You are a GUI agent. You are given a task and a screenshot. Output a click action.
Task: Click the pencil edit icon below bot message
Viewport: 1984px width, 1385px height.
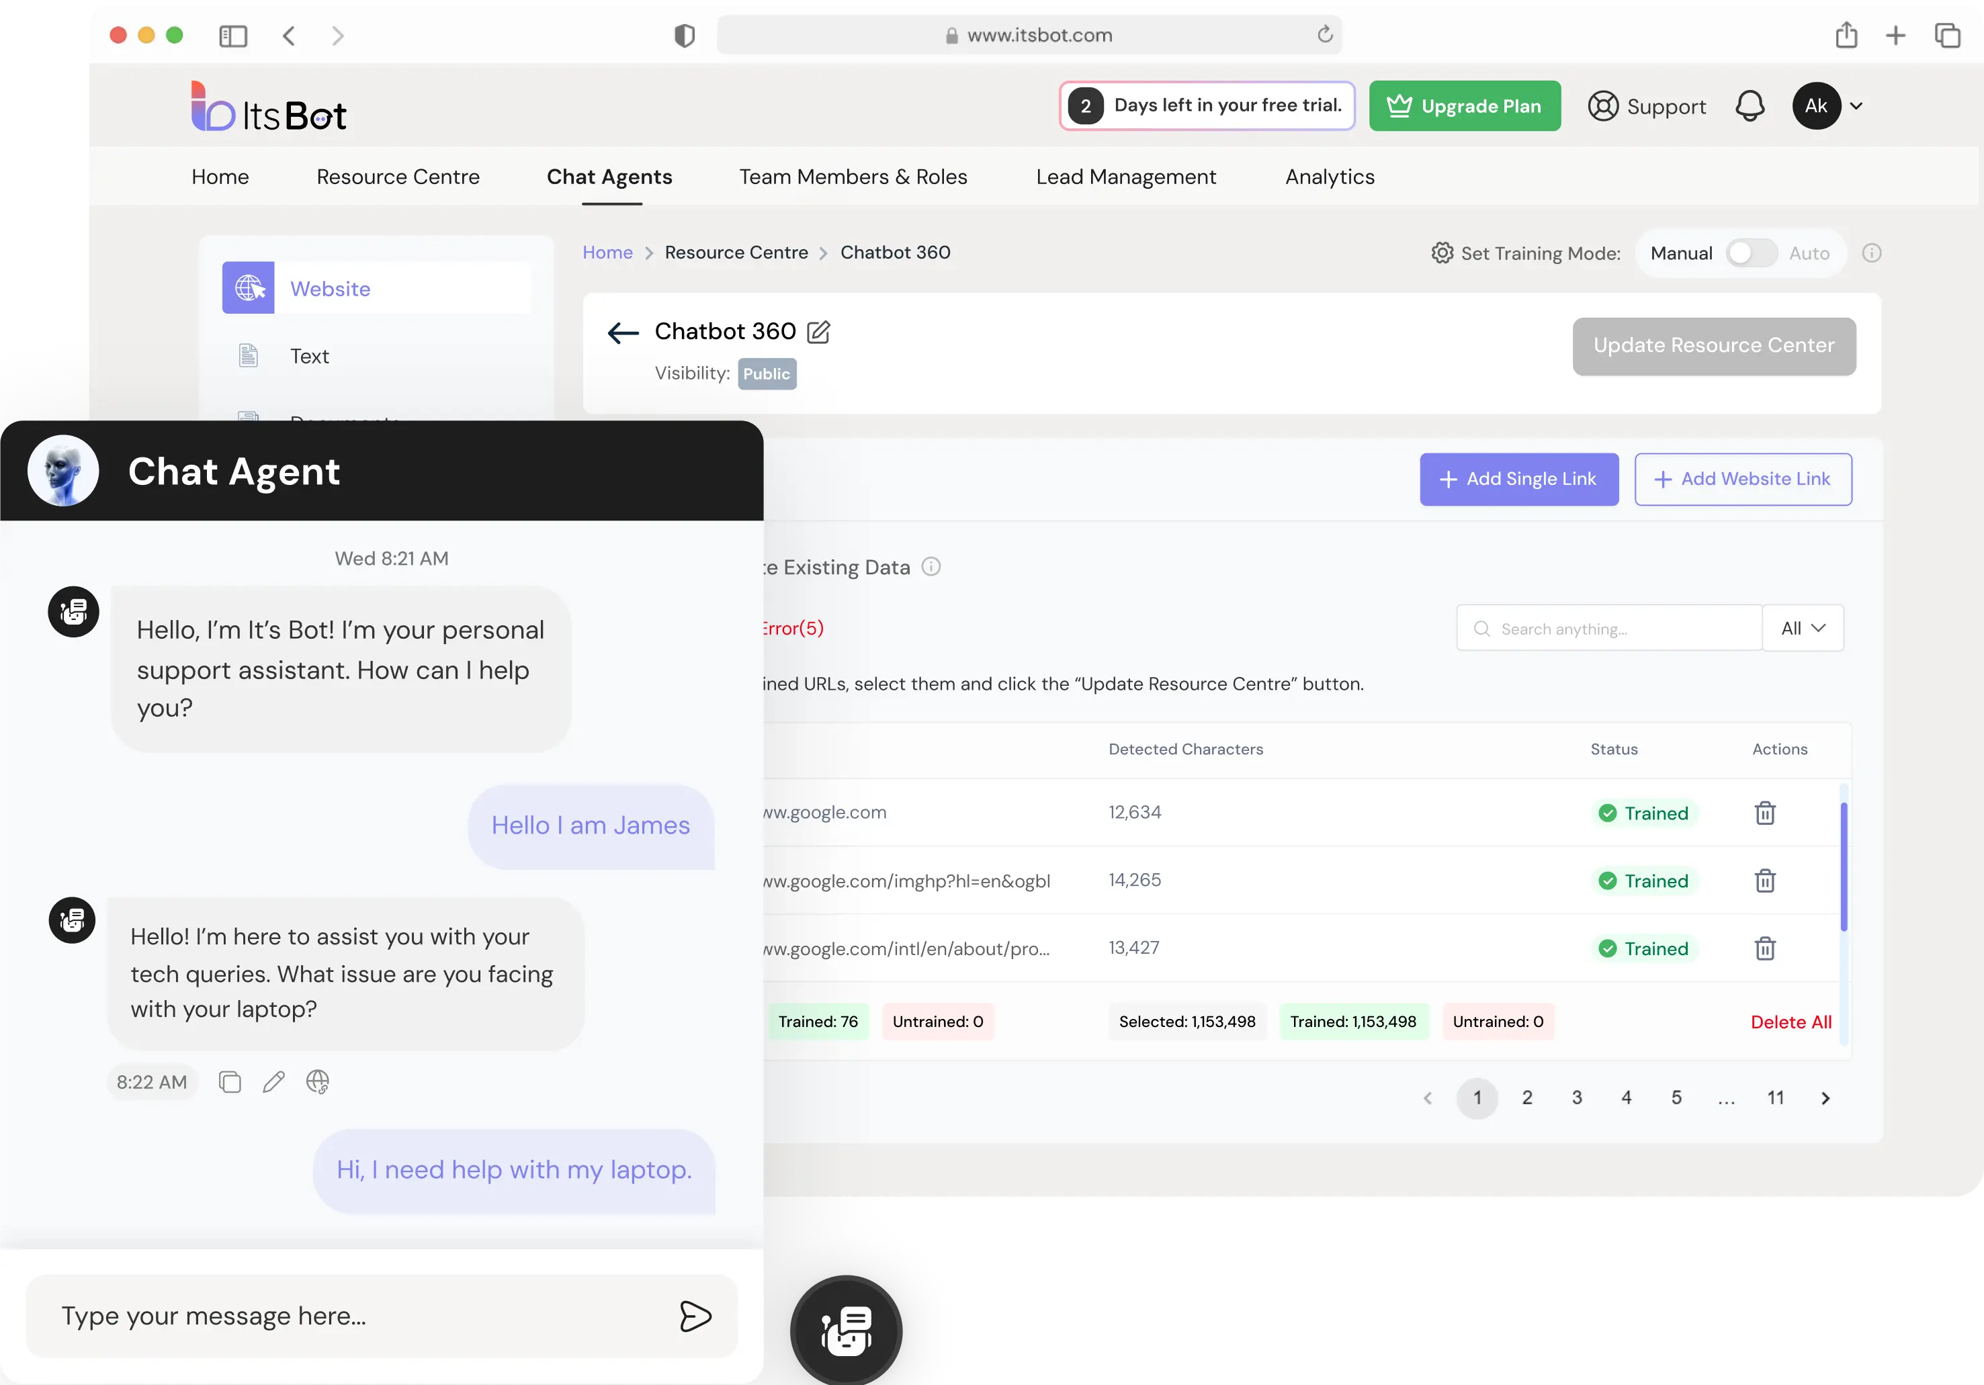pyautogui.click(x=274, y=1081)
